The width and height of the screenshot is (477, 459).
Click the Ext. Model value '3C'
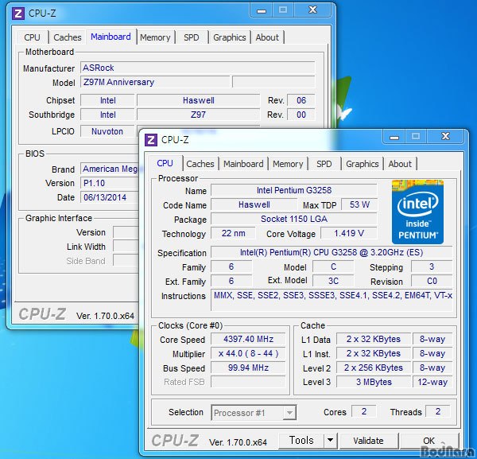pyautogui.click(x=333, y=281)
